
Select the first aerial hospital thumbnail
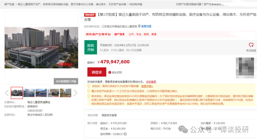coord(17,93)
